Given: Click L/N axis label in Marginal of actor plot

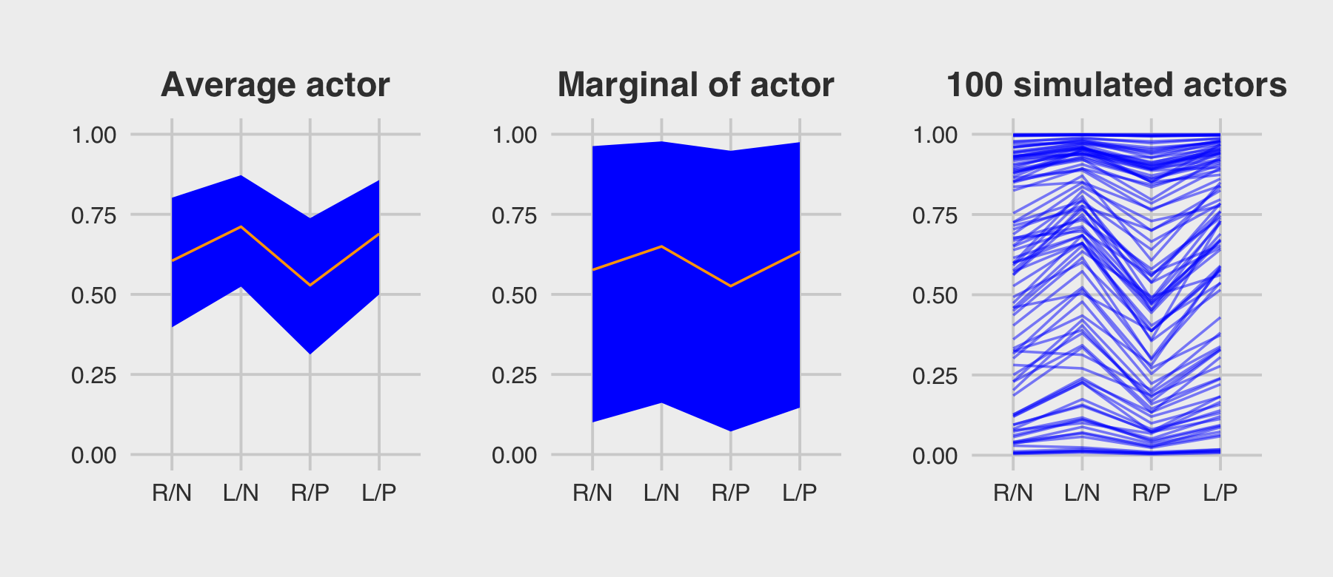Looking at the screenshot, I should pos(661,493).
